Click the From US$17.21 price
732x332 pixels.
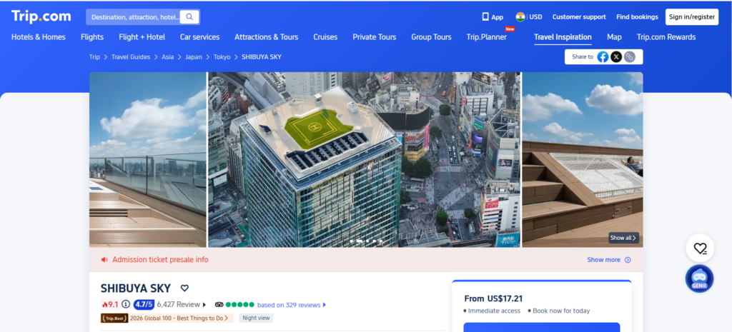[493, 298]
